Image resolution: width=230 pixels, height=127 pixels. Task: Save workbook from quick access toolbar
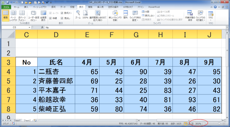coord(8,3)
